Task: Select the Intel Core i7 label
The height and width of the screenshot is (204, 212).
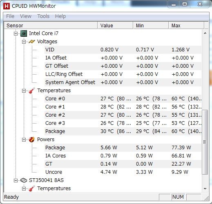Action: [x=44, y=33]
